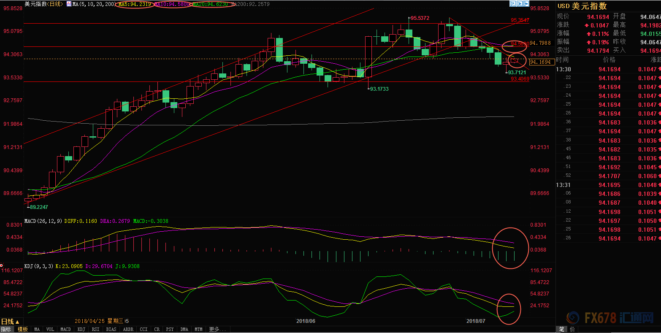
Task: Click the current price tag 94.1694
Action: click(542, 62)
